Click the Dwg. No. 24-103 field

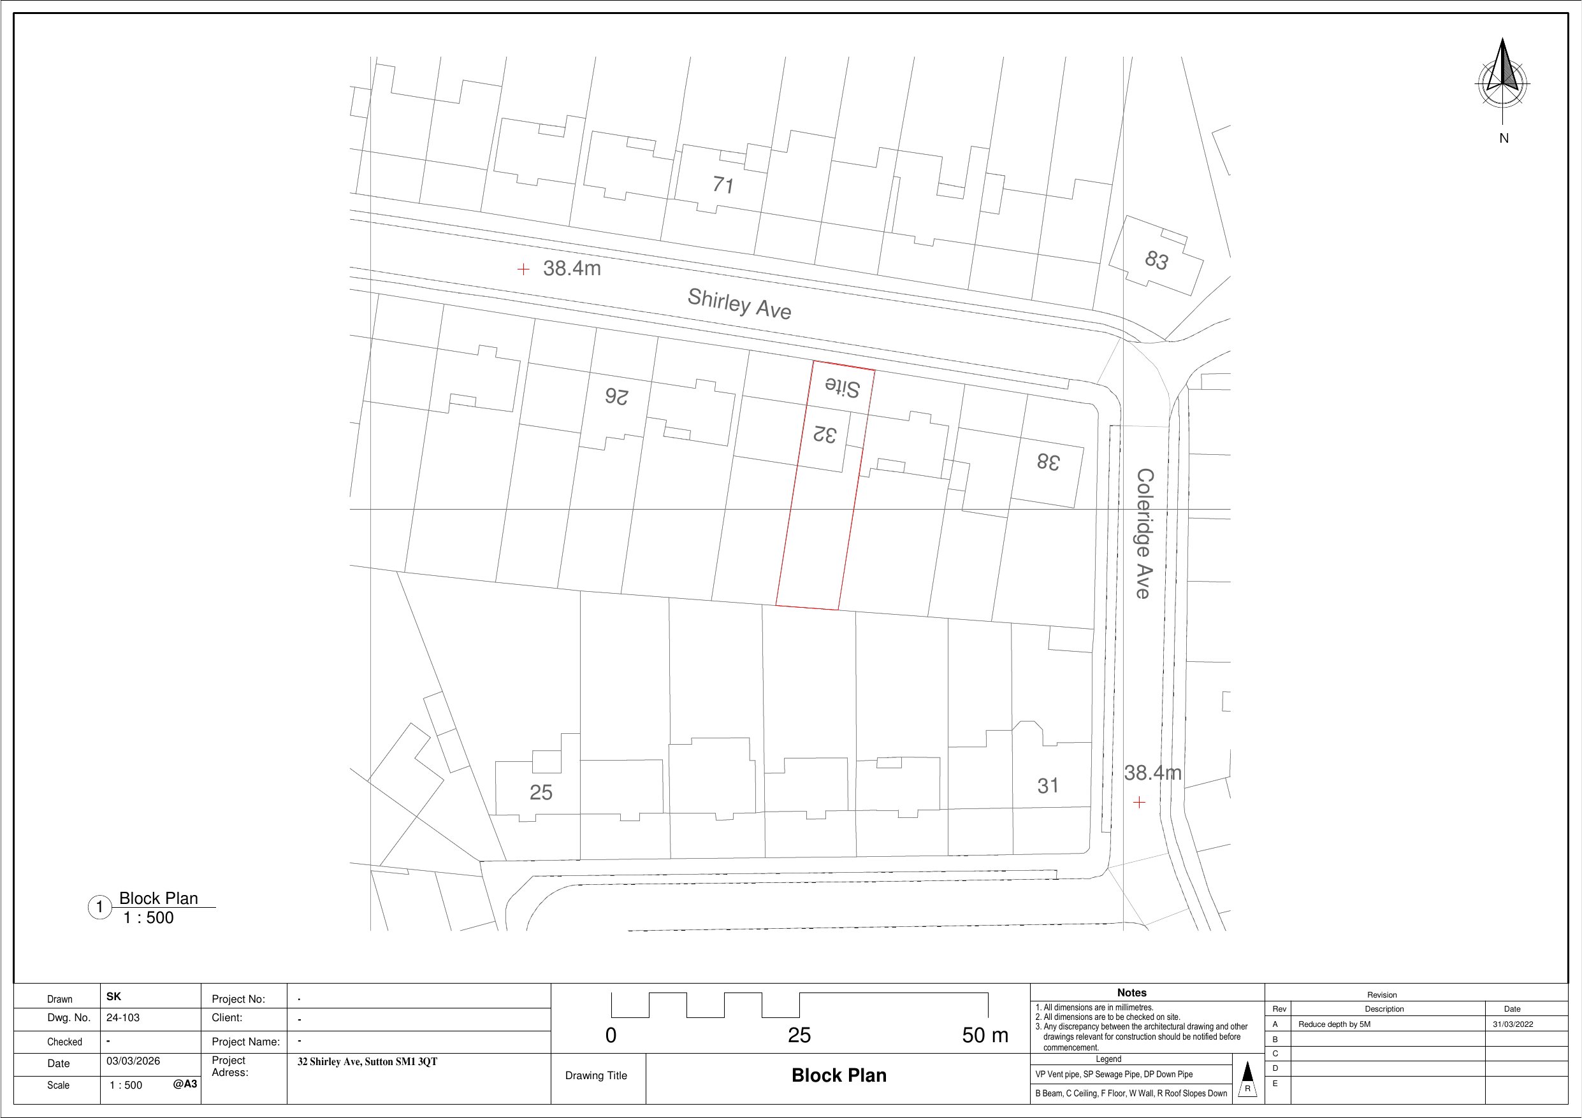click(122, 1017)
